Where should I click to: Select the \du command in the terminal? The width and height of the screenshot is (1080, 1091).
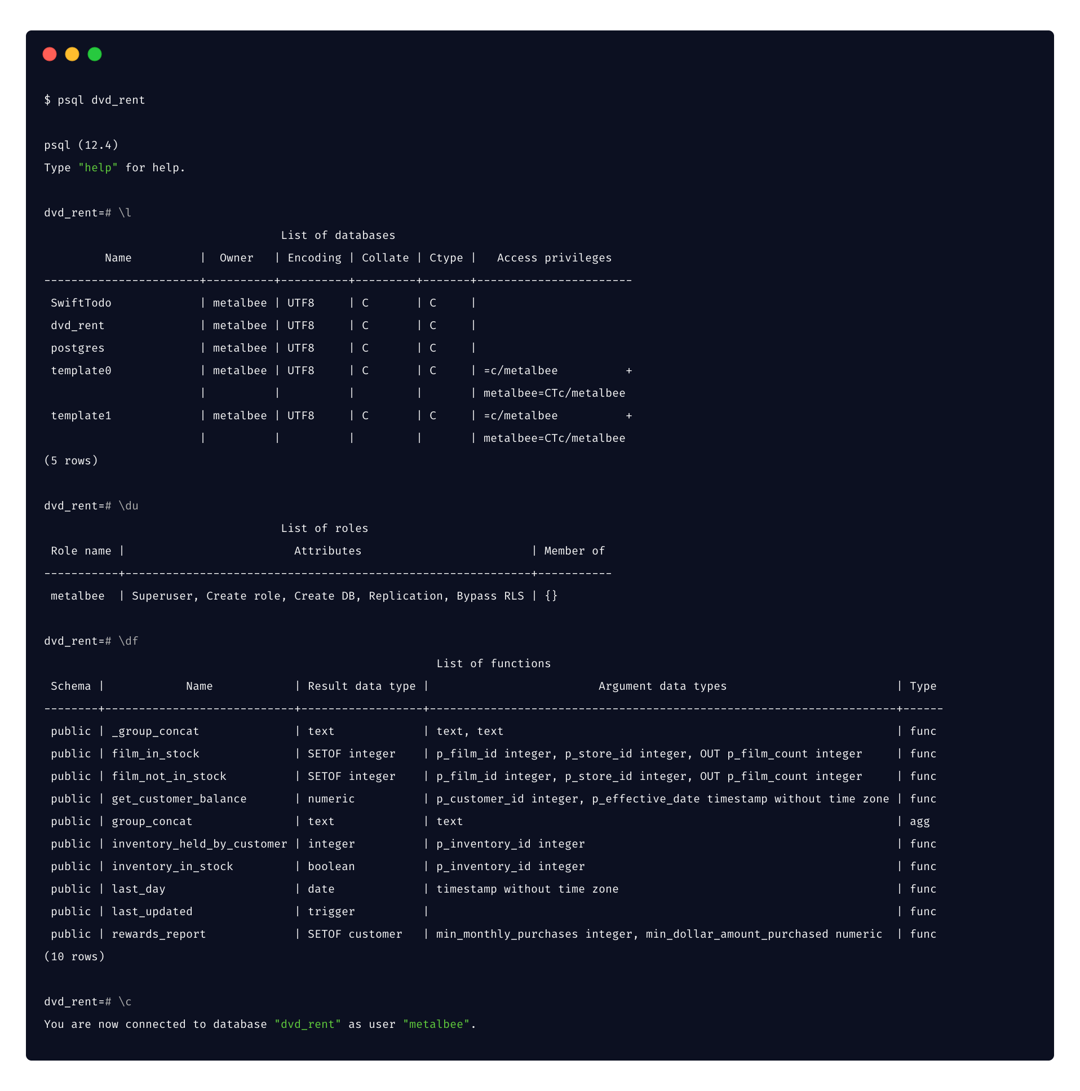(x=129, y=505)
